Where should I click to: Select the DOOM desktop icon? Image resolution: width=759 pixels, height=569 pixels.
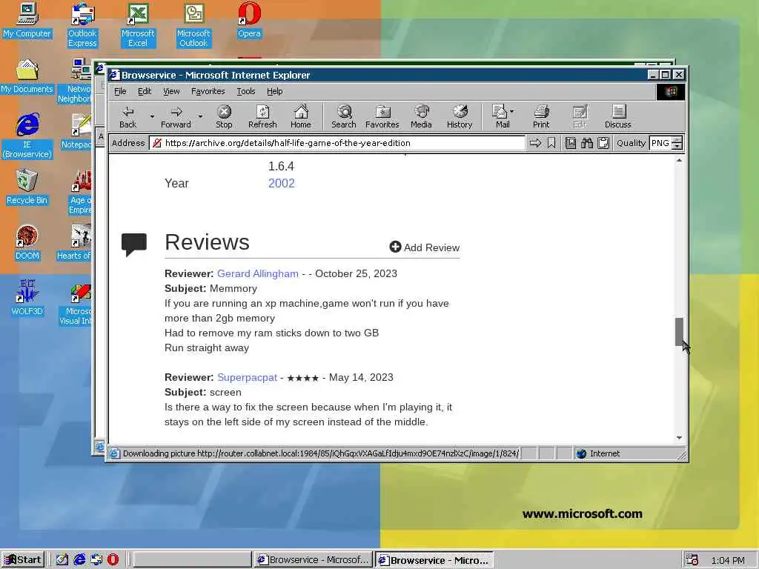pos(27,243)
